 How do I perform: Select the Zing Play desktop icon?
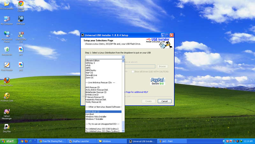[7, 128]
